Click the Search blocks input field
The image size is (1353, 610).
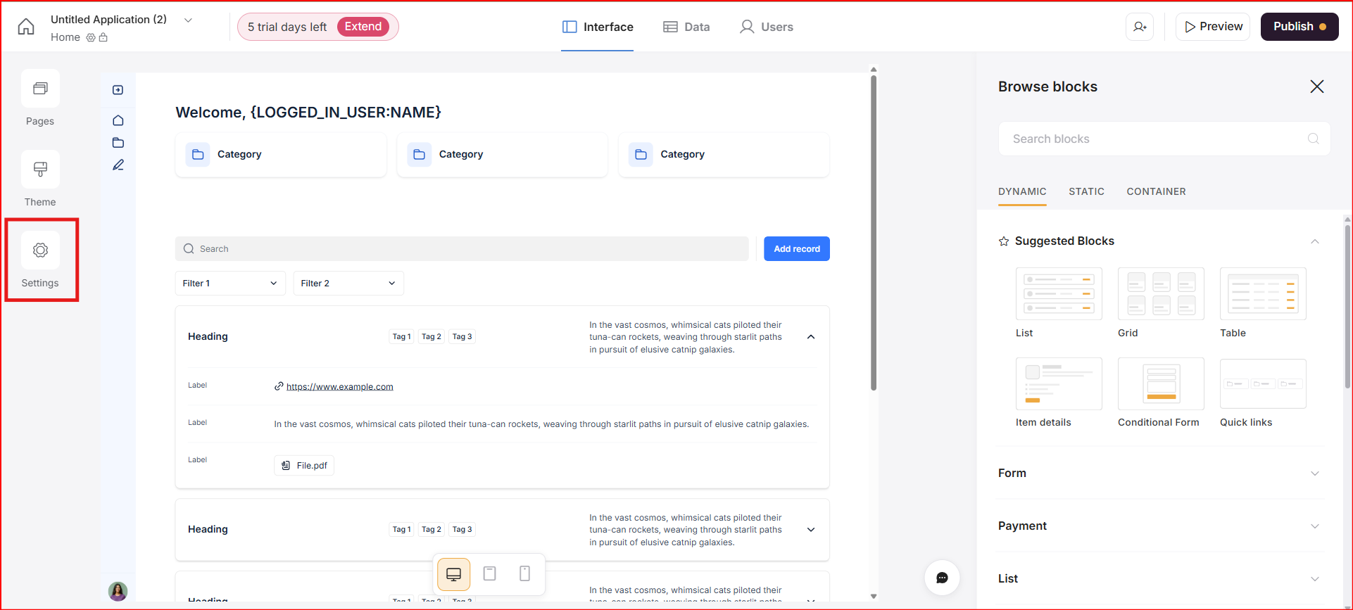tap(1164, 139)
